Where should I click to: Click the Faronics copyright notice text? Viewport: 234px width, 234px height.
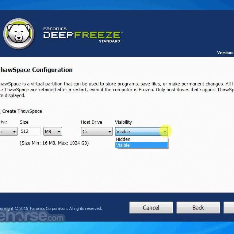click(51, 208)
